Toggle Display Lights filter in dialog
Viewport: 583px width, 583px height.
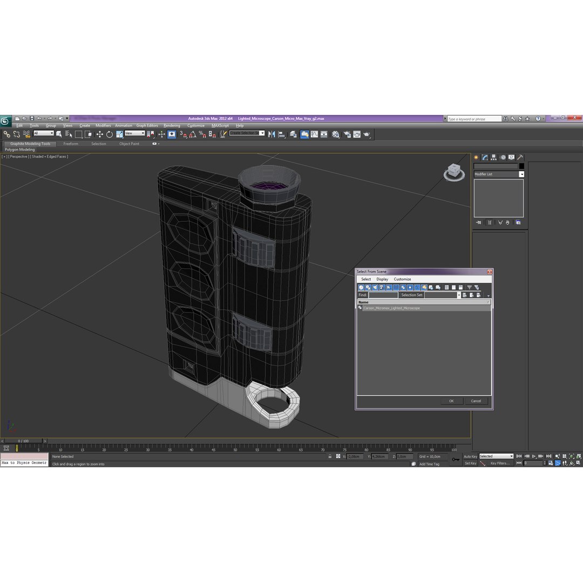click(x=375, y=287)
